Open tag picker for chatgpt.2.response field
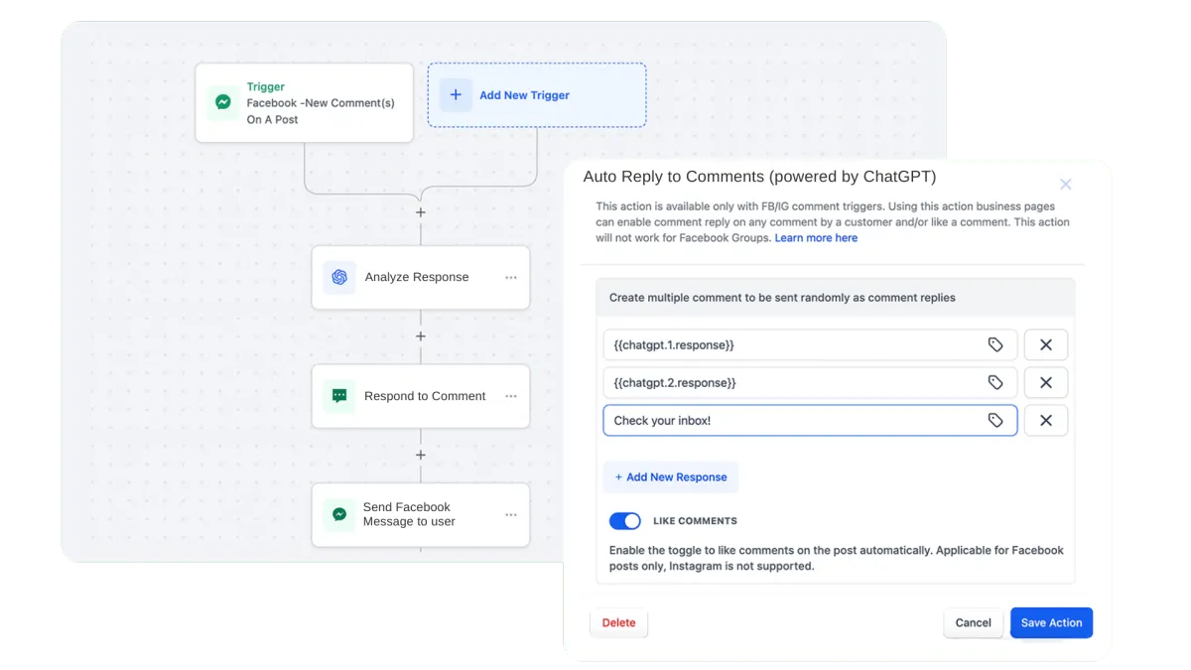This screenshot has height=670, width=1191. click(x=995, y=382)
